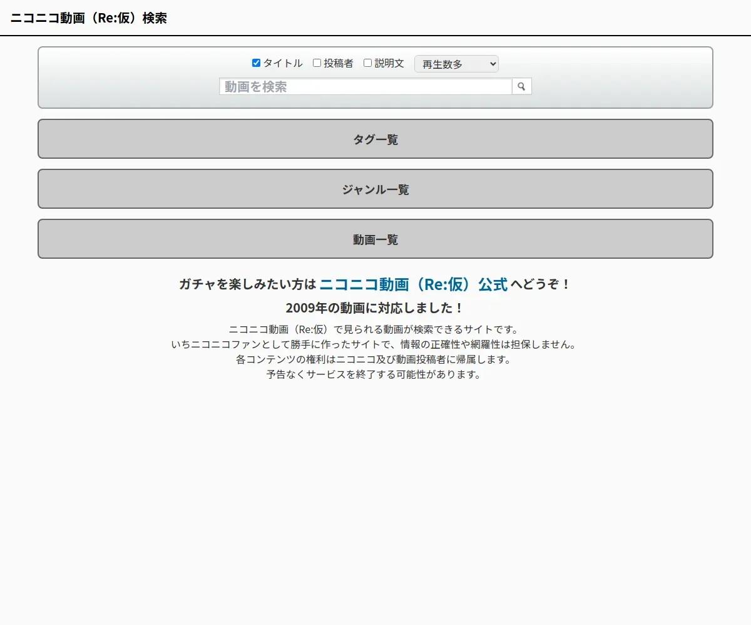Uncheck the タイトル checkbox
The height and width of the screenshot is (625, 751).
[256, 63]
